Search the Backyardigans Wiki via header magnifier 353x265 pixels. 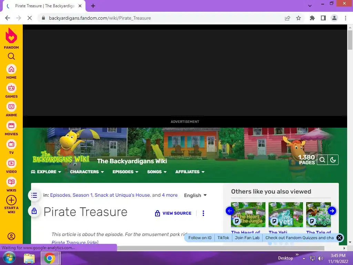[322, 160]
